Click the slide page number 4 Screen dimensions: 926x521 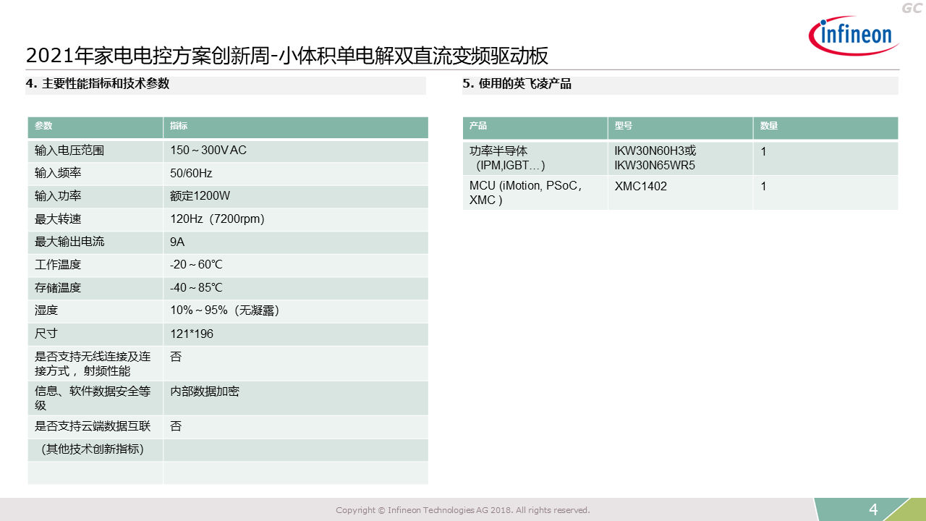pos(873,510)
